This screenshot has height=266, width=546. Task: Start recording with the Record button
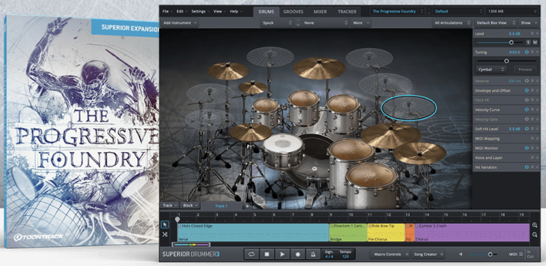[298, 254]
